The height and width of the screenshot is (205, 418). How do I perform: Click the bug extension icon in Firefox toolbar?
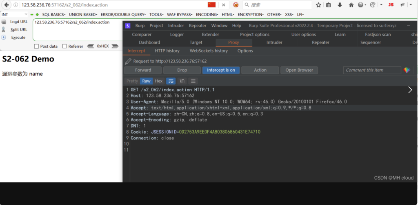click(403, 5)
